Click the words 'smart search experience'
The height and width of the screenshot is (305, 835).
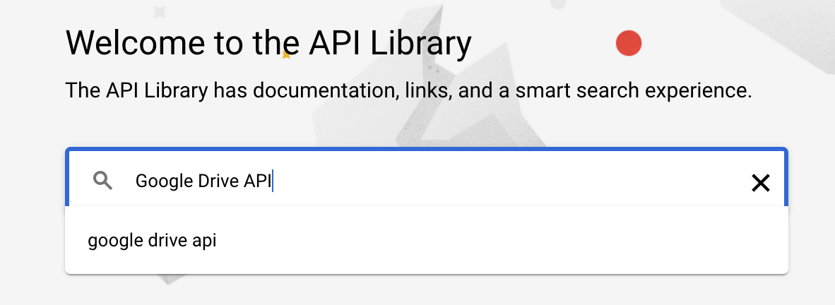(x=632, y=90)
